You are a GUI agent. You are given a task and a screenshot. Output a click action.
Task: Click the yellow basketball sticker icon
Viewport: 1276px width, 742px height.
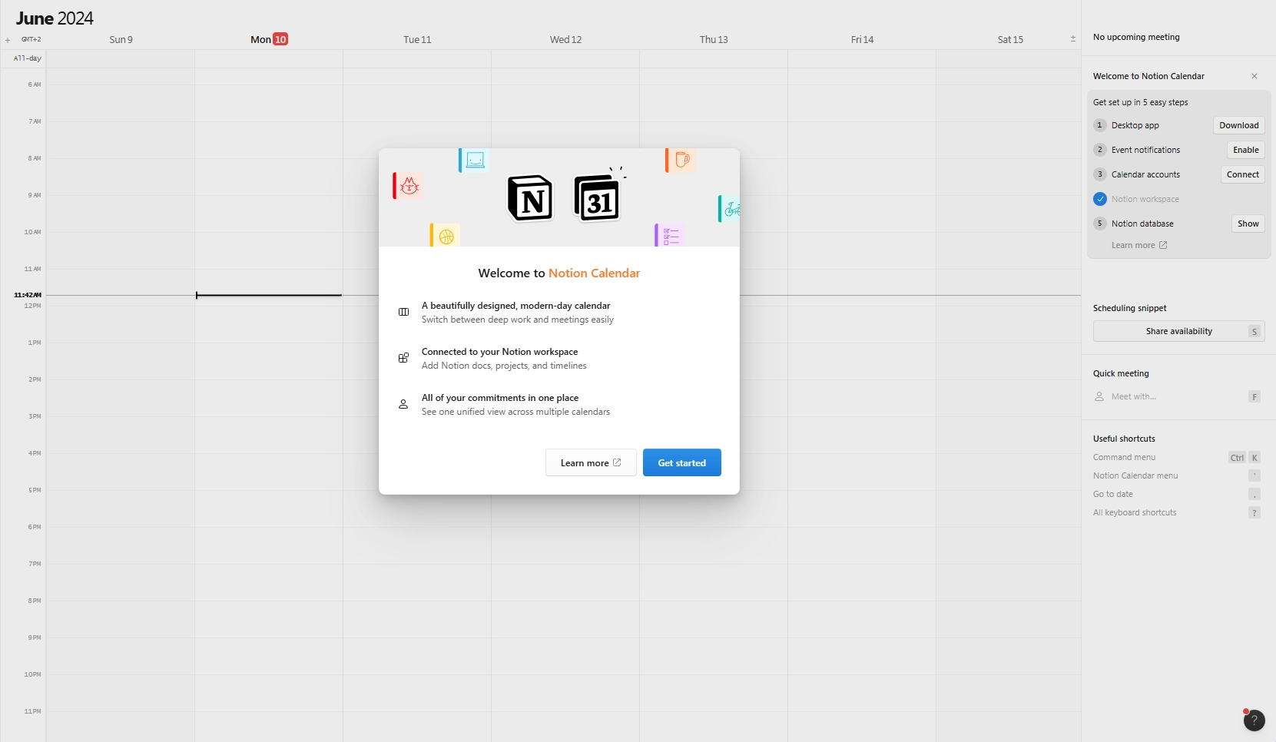click(445, 235)
